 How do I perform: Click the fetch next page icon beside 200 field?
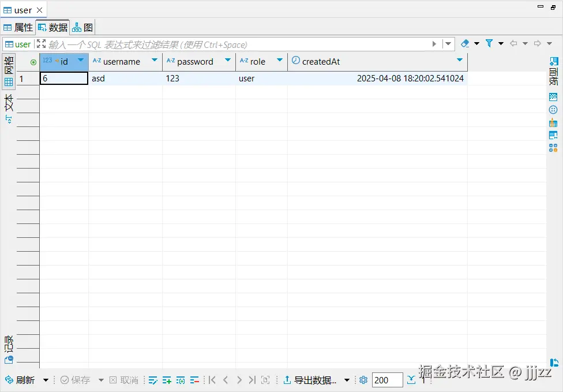pyautogui.click(x=411, y=380)
